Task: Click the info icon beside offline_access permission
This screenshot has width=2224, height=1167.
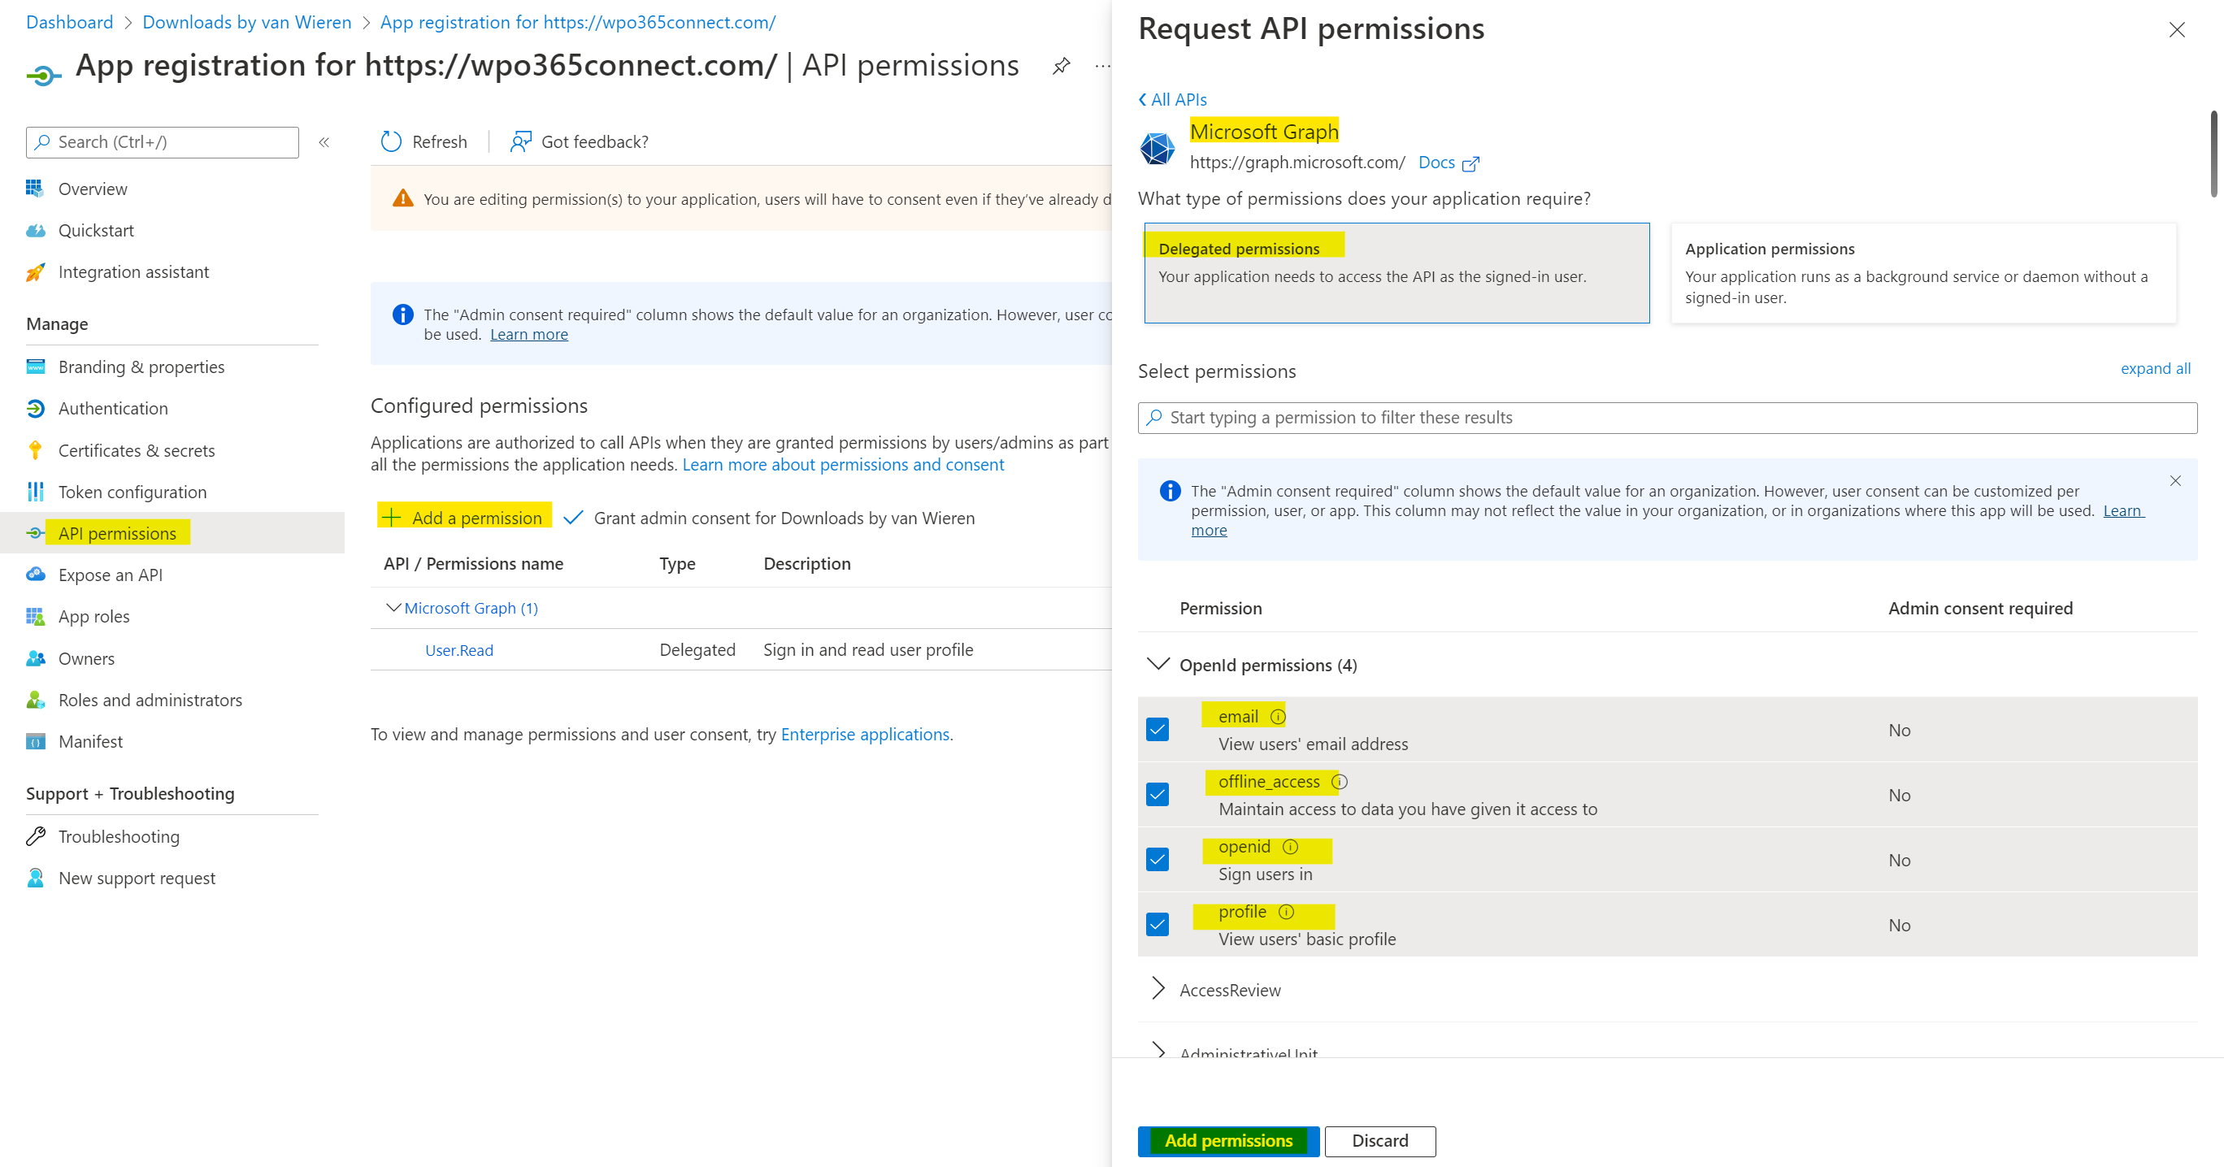Action: click(x=1339, y=781)
